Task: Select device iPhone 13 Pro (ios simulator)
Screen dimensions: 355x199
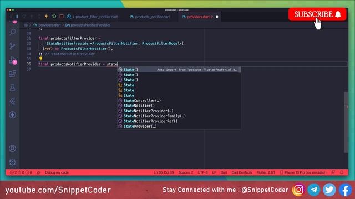Action: [303, 172]
